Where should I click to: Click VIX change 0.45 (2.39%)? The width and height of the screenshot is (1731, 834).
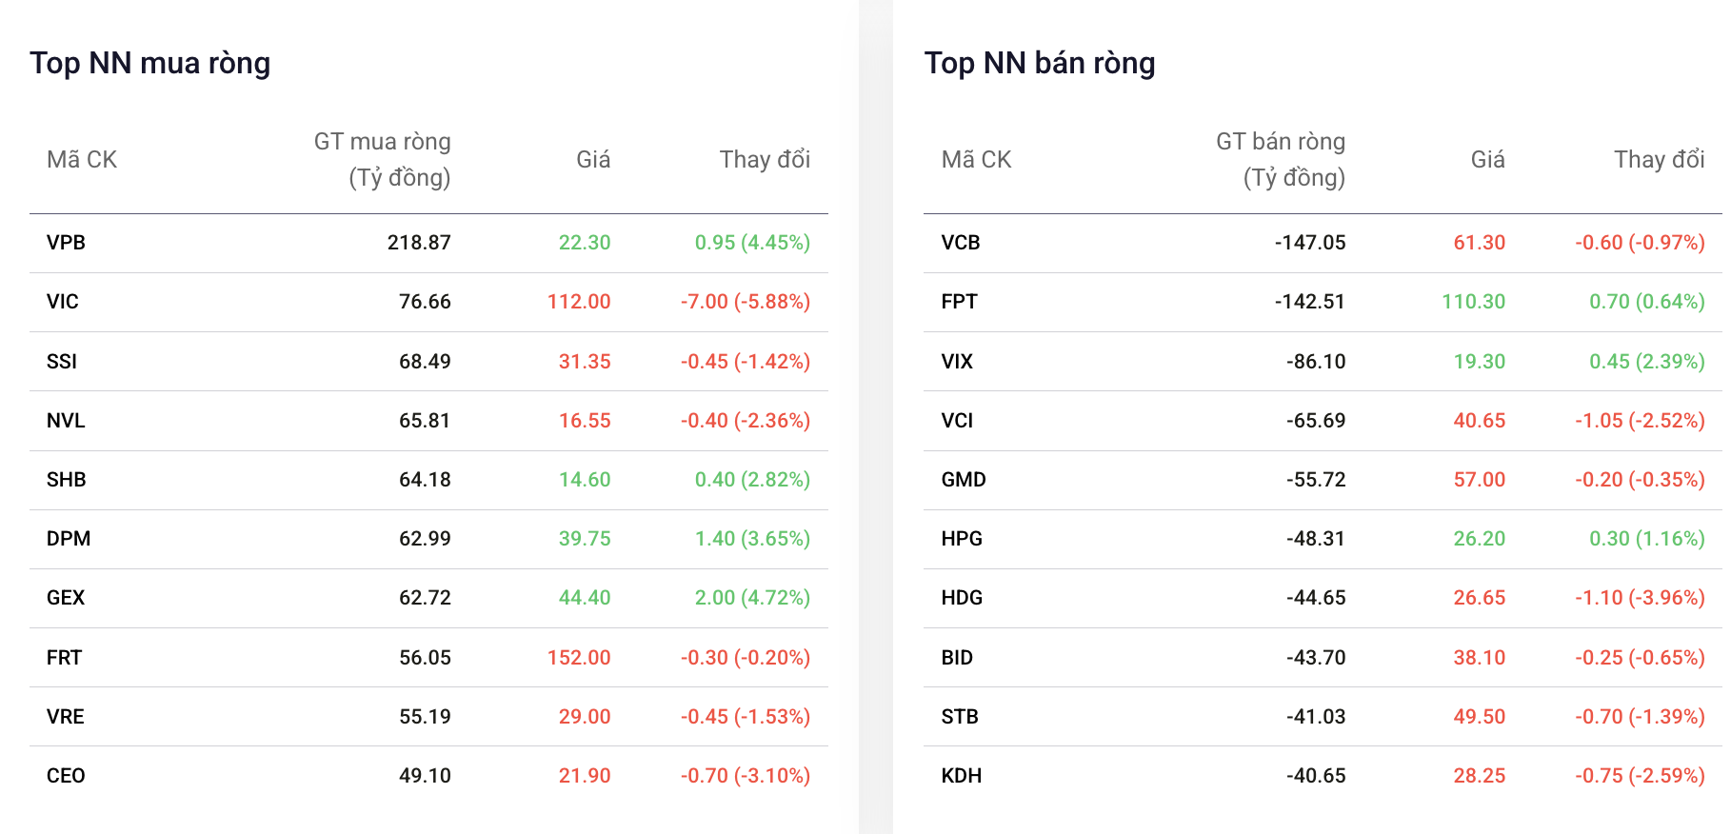click(x=1647, y=362)
